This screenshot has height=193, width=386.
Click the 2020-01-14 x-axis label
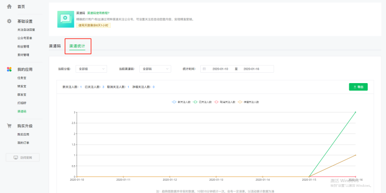[x=262, y=180]
